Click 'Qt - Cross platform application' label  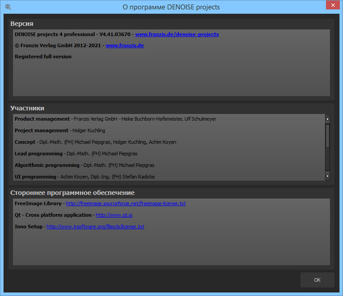[53, 215]
